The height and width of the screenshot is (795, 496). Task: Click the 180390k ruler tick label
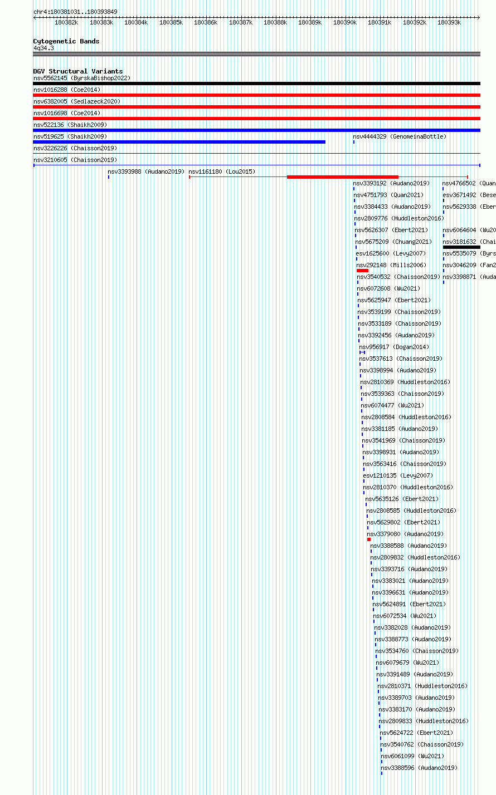[345, 23]
